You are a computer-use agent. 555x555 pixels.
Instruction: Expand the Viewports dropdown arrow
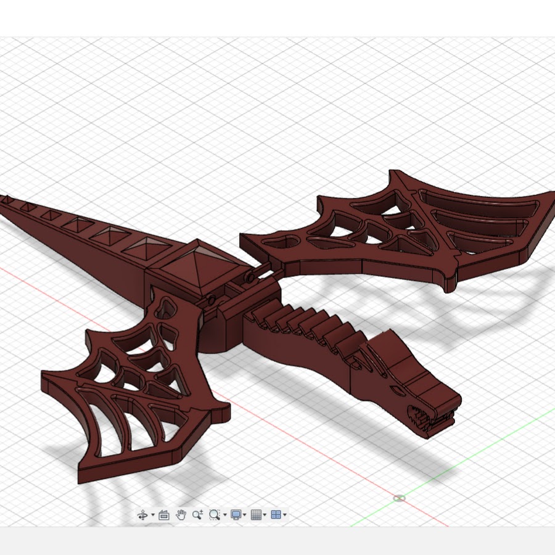click(285, 515)
